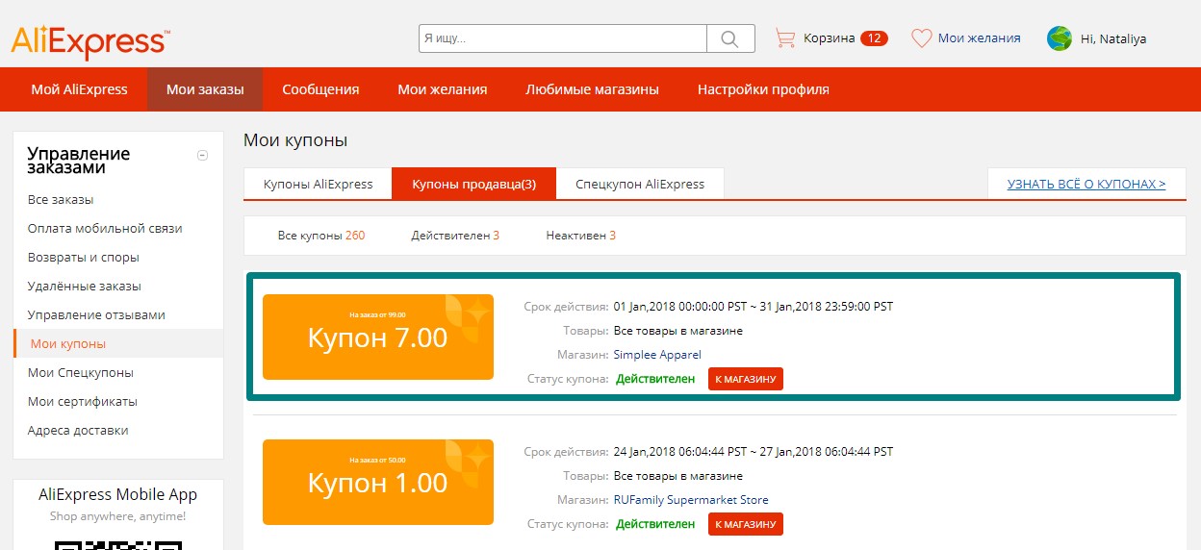Click the user avatar globe icon
The image size is (1201, 550).
1060,38
